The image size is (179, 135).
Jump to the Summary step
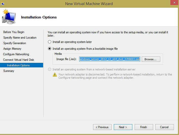click(9, 71)
